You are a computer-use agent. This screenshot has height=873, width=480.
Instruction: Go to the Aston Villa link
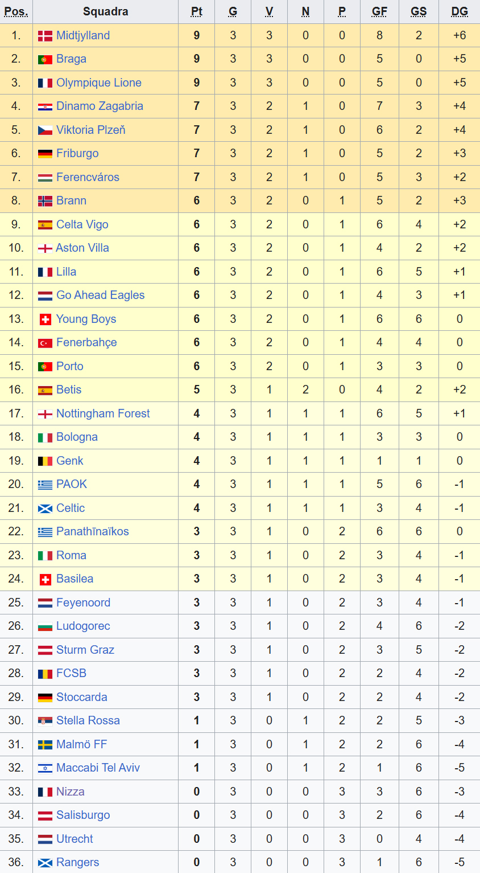tap(82, 248)
